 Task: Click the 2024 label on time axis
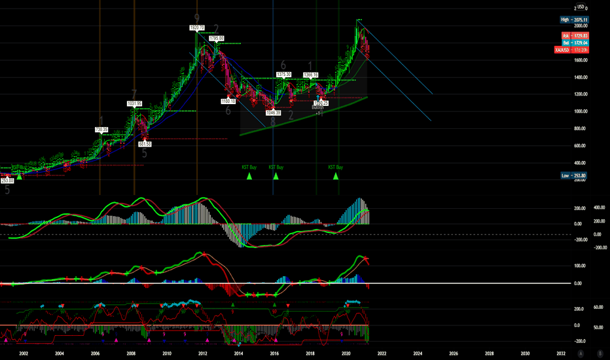point(418,353)
